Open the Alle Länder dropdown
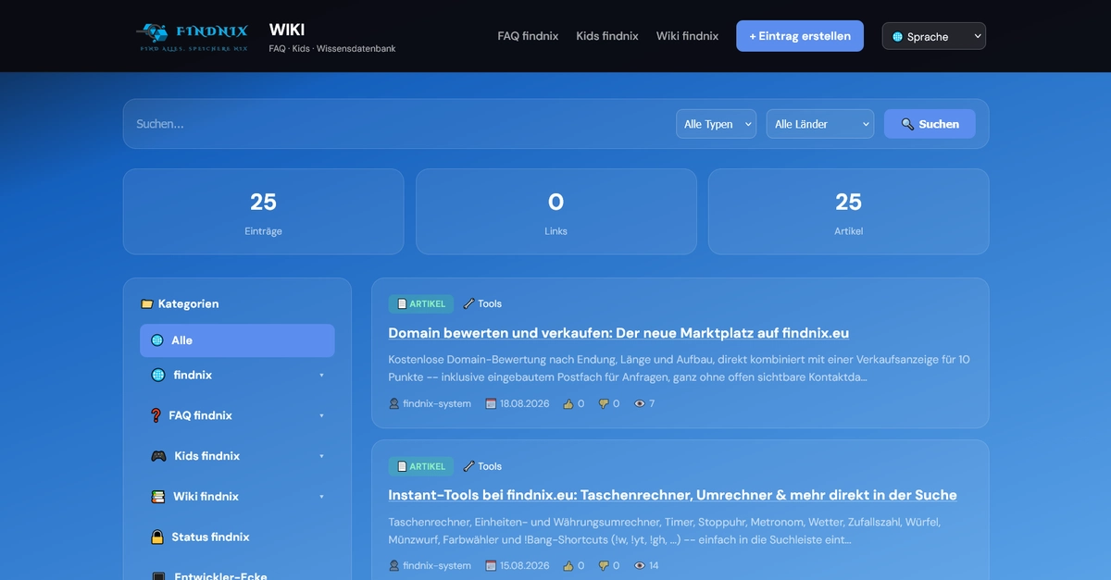The height and width of the screenshot is (580, 1111). point(819,124)
